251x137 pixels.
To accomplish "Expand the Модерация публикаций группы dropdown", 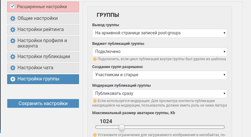I will coord(160,93).
